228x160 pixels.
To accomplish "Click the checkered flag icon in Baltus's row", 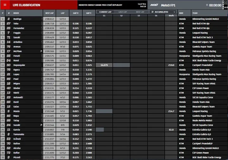I will 42,144.
